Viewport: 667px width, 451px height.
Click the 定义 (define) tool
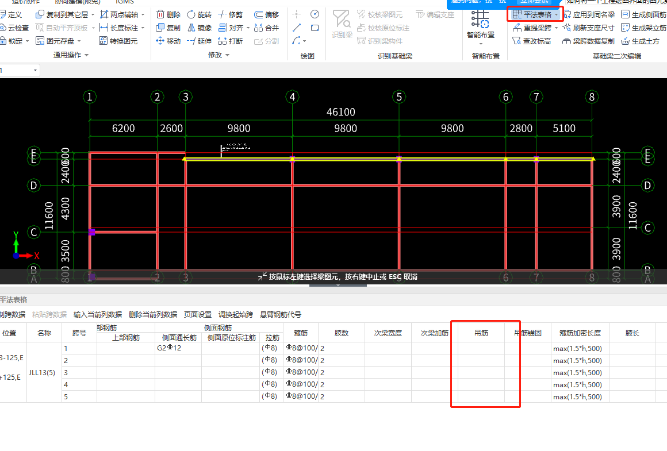pos(11,14)
